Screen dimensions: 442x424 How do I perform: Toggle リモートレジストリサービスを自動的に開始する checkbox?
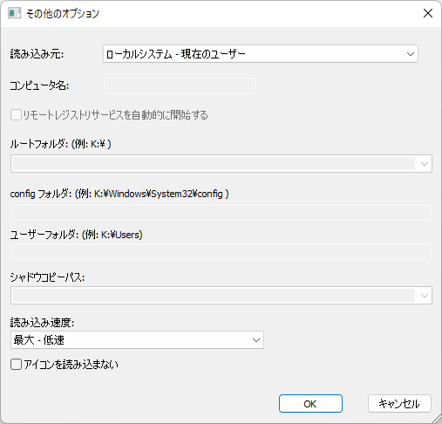[16, 115]
